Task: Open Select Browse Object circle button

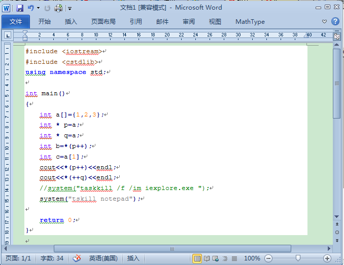Action: tap(337, 232)
